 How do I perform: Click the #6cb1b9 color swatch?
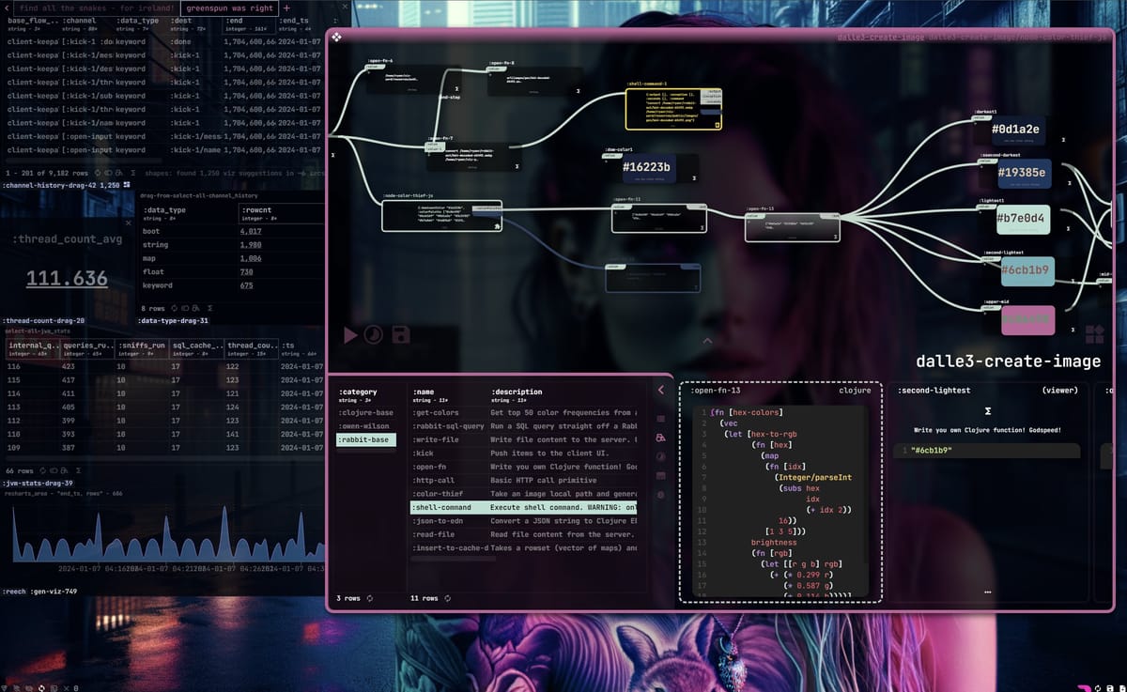(1027, 270)
